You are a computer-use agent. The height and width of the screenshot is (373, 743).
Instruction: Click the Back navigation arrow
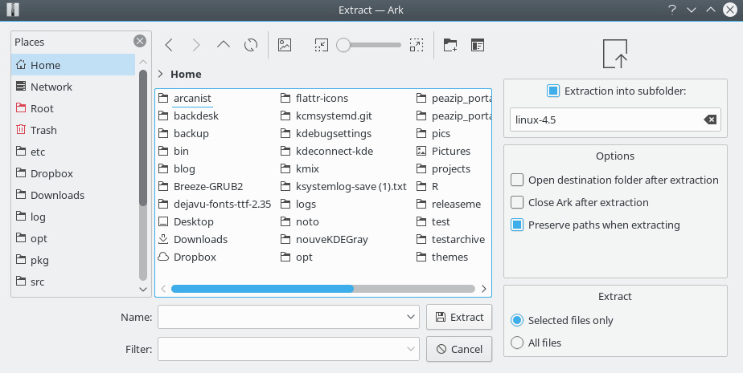pyautogui.click(x=170, y=45)
